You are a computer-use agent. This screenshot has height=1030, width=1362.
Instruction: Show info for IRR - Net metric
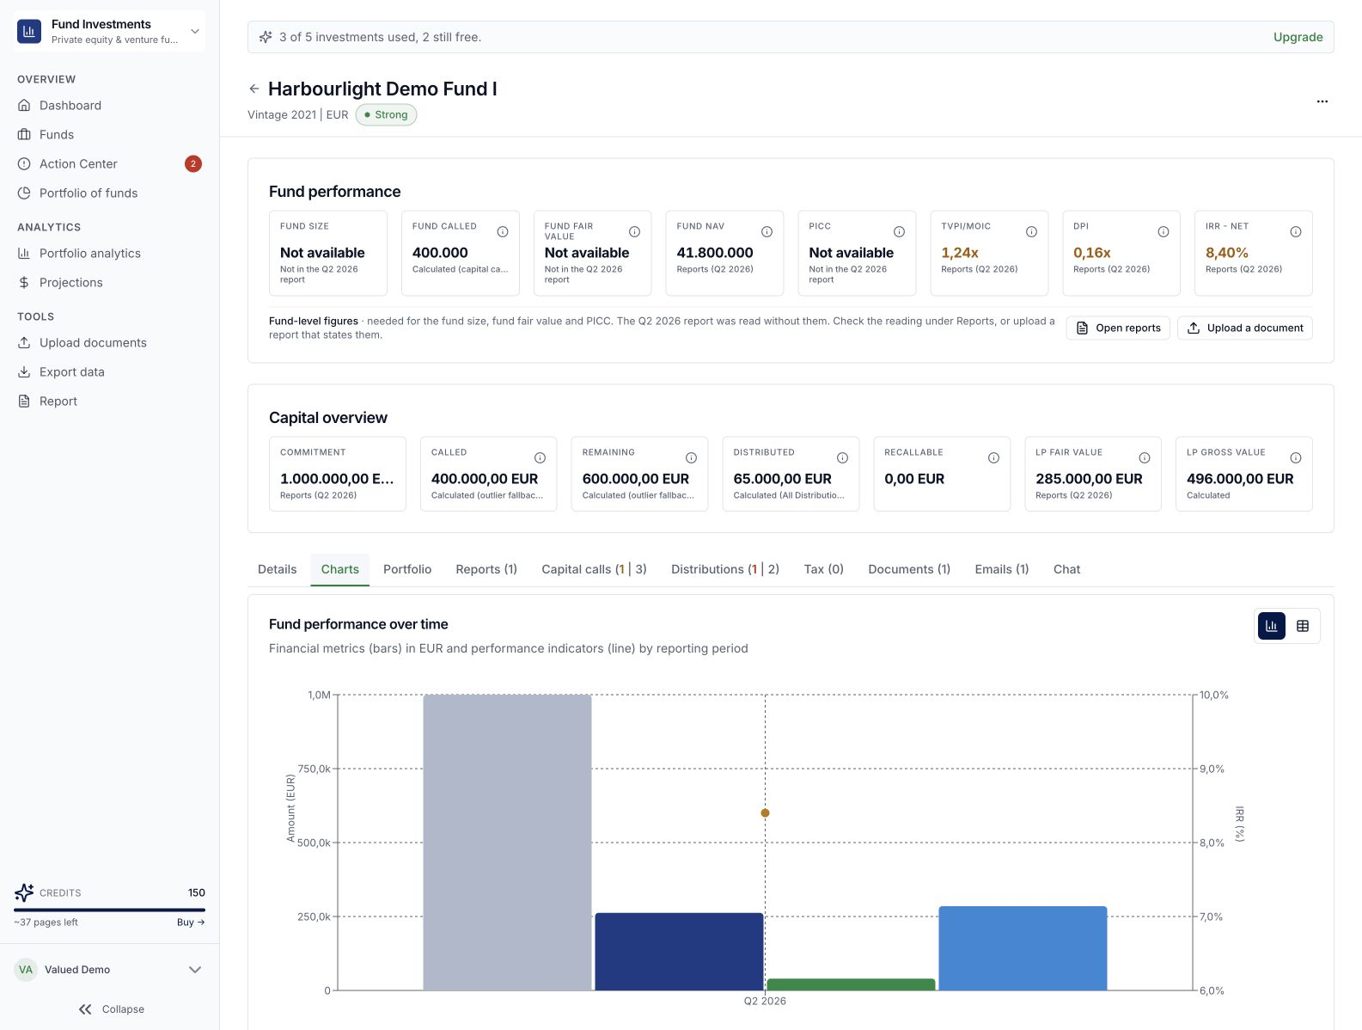click(1296, 231)
